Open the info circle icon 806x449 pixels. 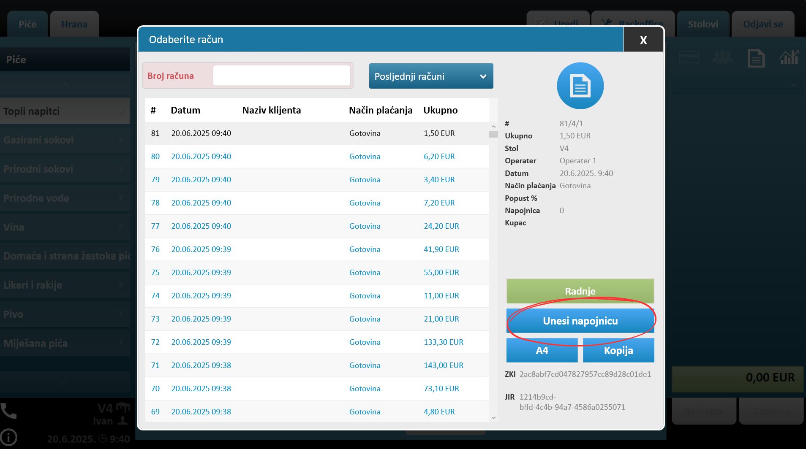point(8,438)
